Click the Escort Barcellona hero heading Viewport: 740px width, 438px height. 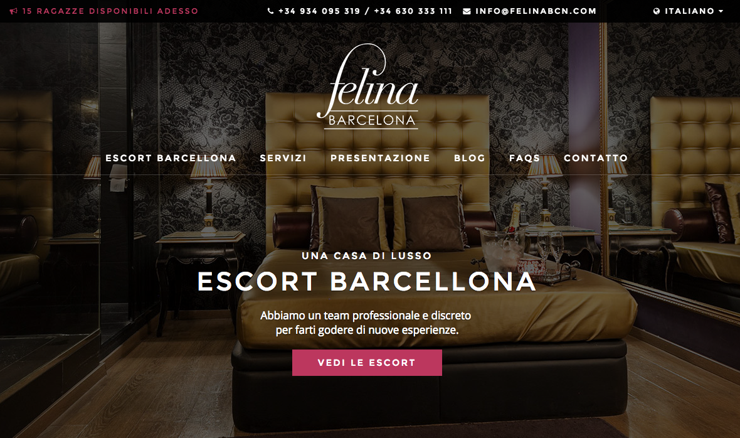367,282
